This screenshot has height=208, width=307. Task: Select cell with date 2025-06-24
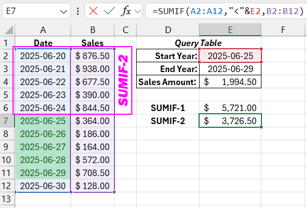click(x=43, y=108)
